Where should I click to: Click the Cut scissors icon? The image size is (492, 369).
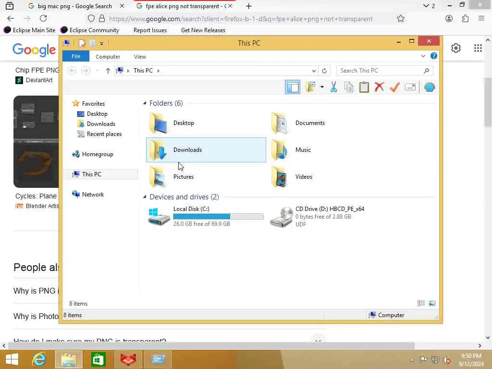point(333,87)
